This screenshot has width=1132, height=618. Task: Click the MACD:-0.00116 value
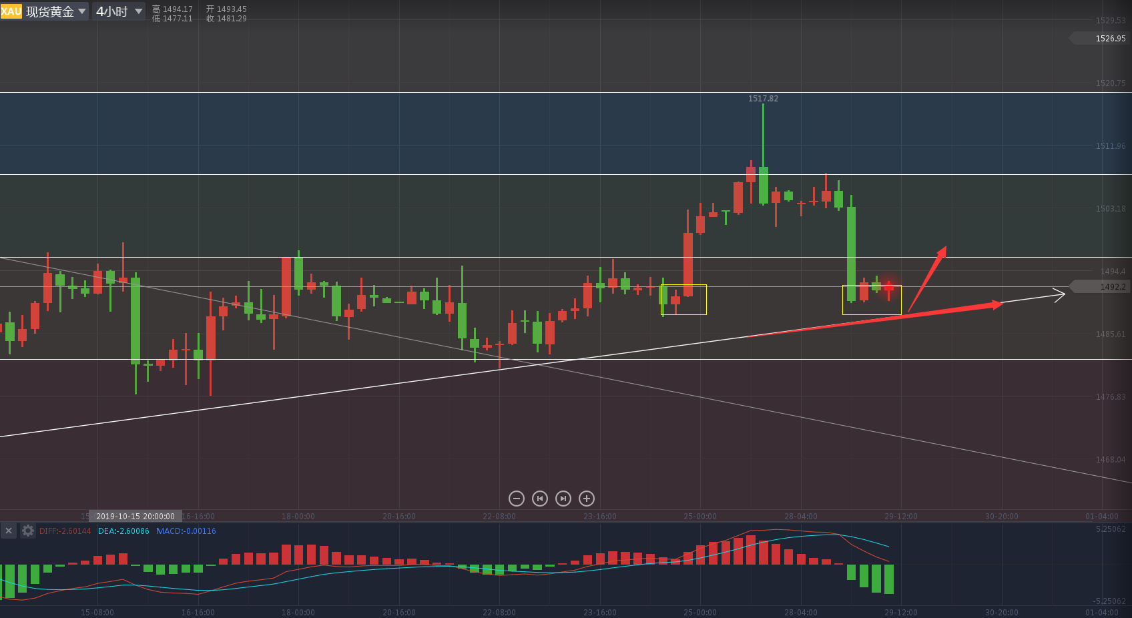186,531
